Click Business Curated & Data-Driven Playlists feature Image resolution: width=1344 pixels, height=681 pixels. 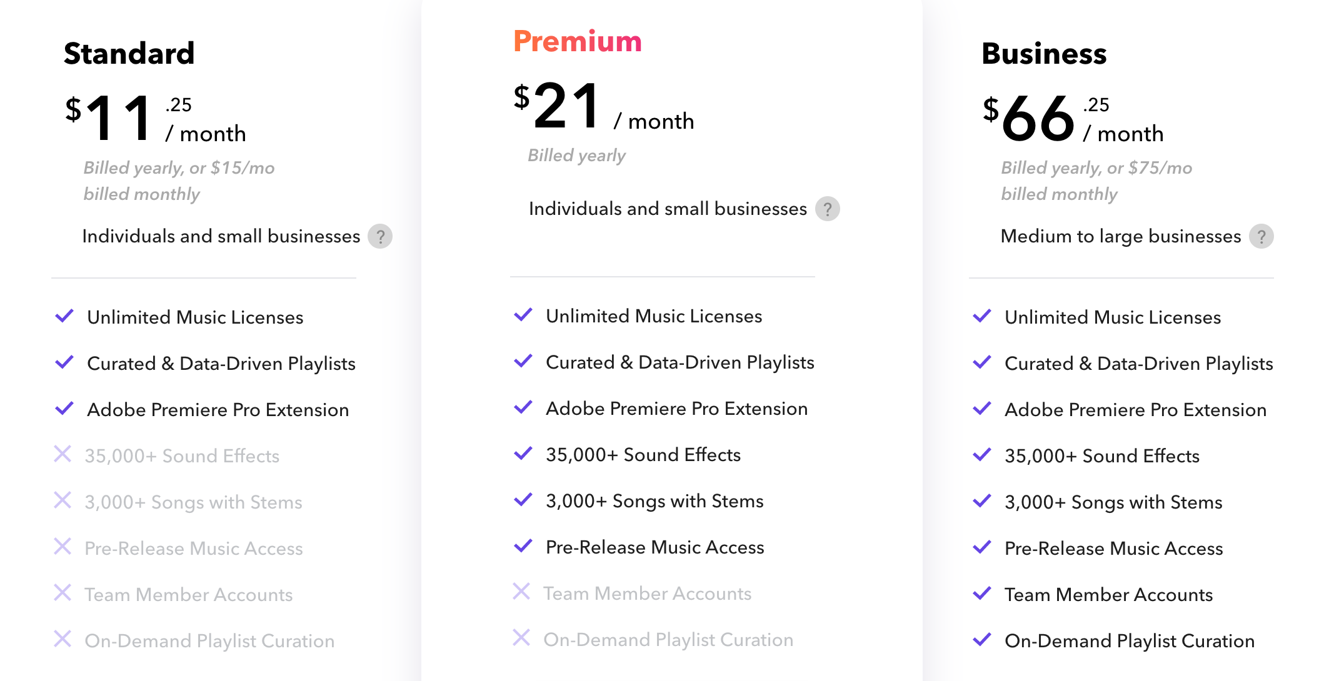click(1138, 364)
